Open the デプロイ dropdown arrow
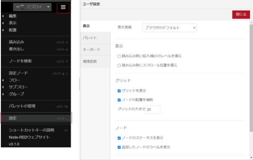 click(49, 7)
